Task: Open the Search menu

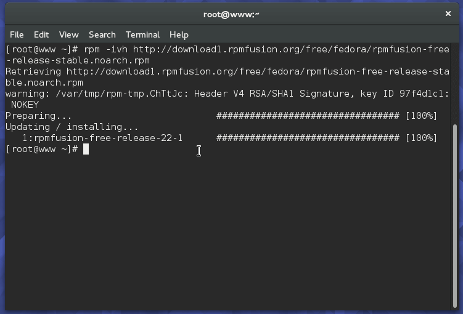Action: point(102,34)
